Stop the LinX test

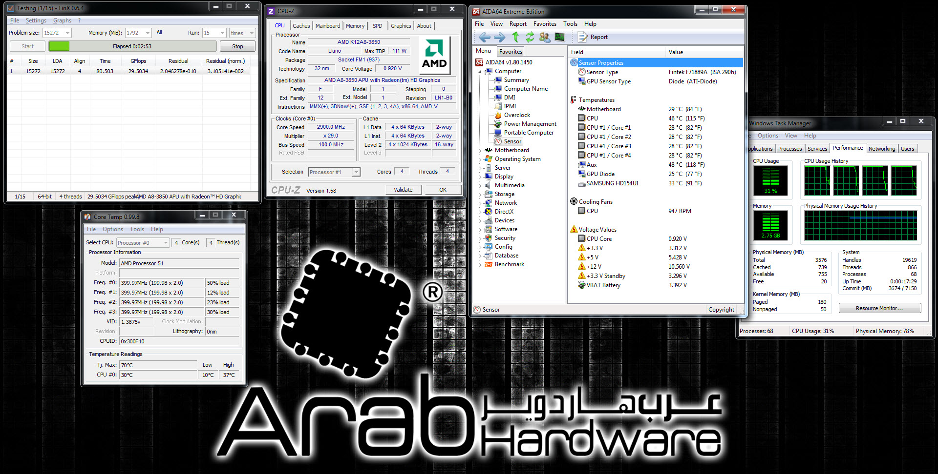point(237,46)
